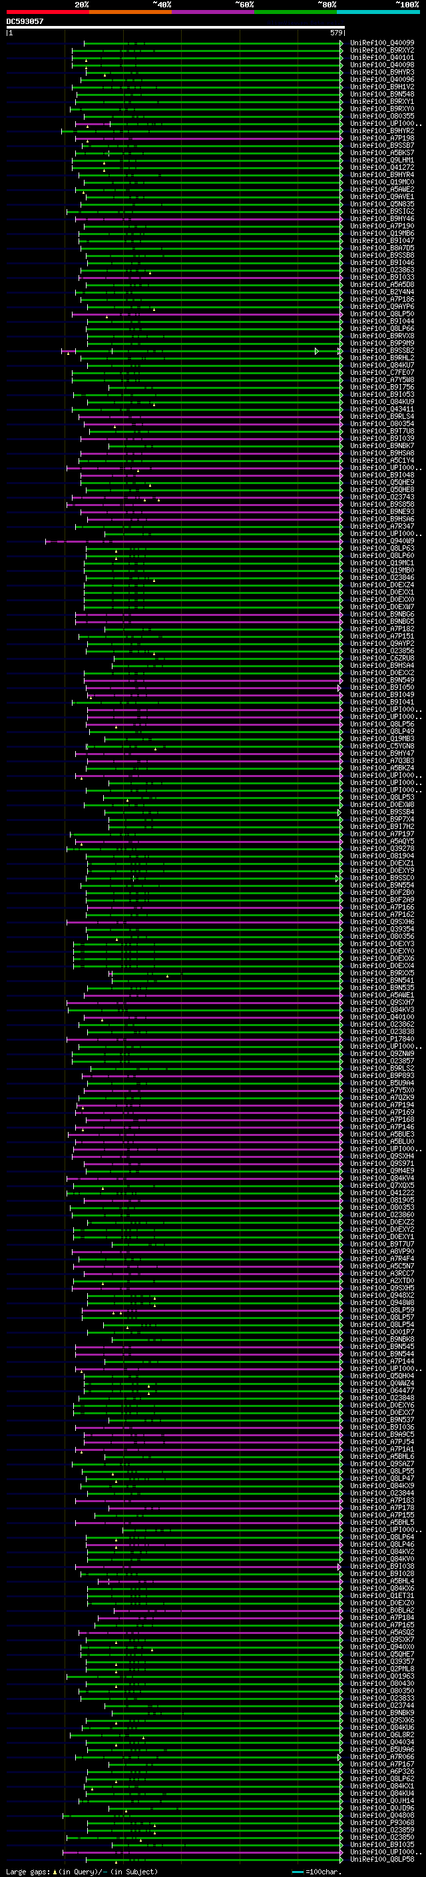Select the UniRef100_A7P165 label
Screen dimensions: 426x1877
[382, 1625]
